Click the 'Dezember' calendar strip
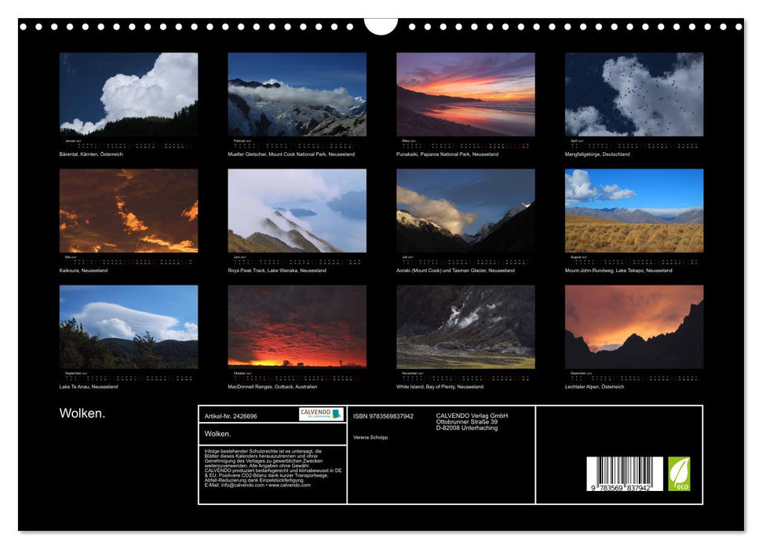The height and width of the screenshot is (549, 762). click(x=634, y=376)
